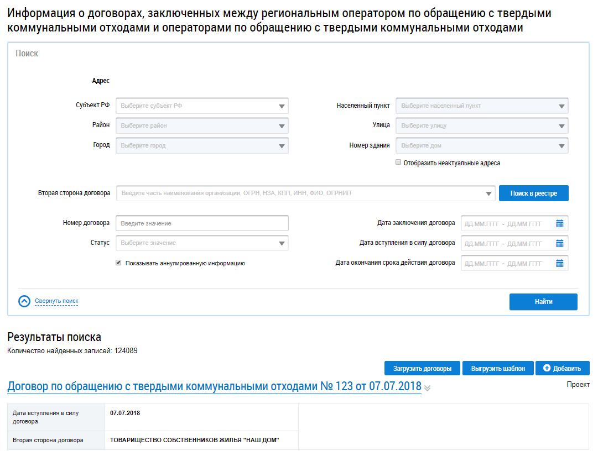Open the Населенный пункт dropdown
The height and width of the screenshot is (456, 598).
(562, 106)
